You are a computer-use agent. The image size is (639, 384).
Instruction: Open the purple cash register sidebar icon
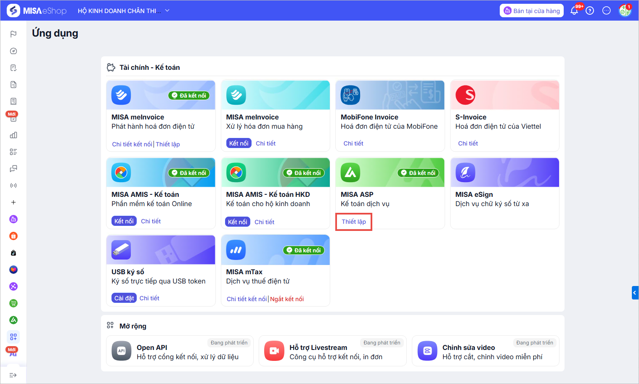coord(13,219)
